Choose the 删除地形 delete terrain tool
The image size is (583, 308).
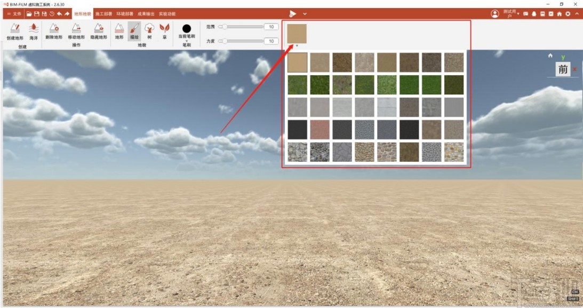pos(54,31)
